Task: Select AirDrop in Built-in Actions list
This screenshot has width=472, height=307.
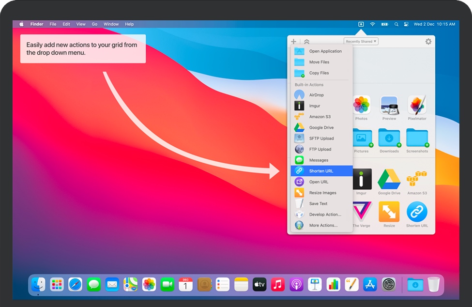Action: 316,95
